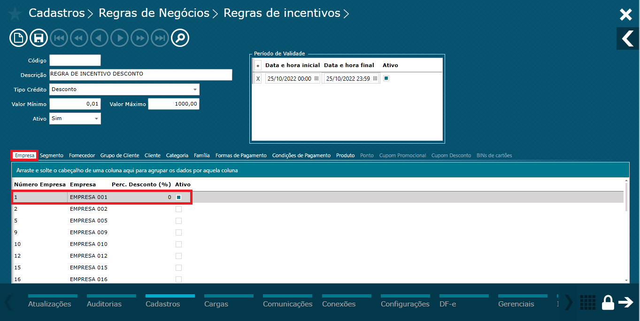
Task: Enable Ativo checkbox for EMPRESA 009
Action: click(178, 233)
